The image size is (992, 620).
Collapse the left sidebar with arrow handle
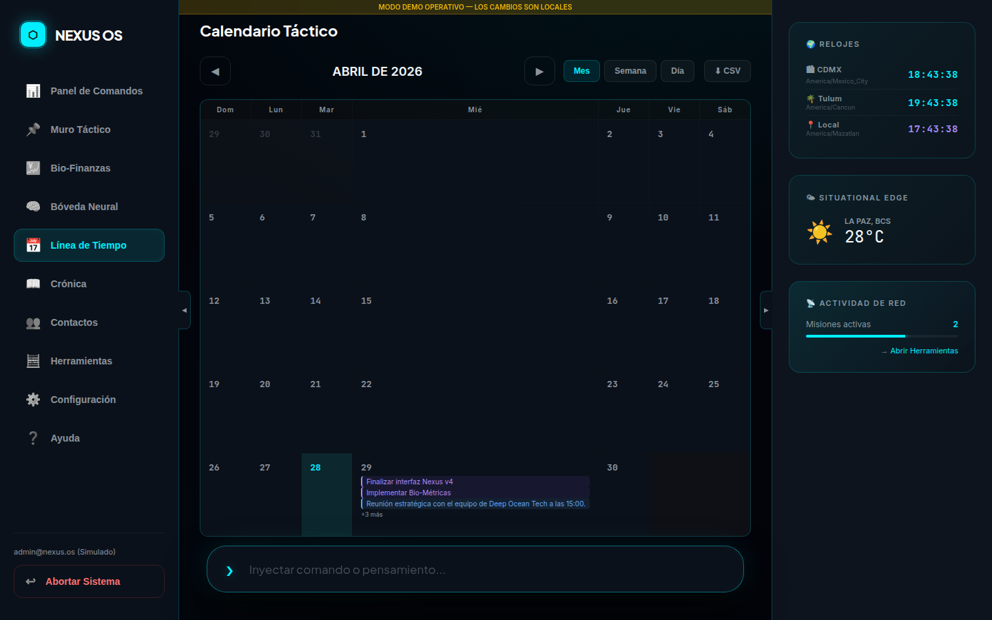184,310
